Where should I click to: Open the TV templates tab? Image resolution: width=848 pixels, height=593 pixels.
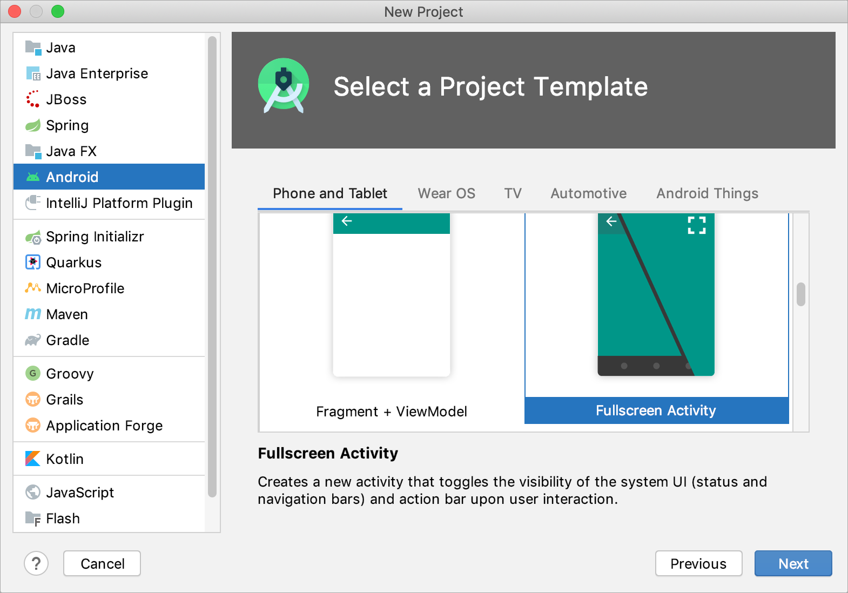coord(513,193)
